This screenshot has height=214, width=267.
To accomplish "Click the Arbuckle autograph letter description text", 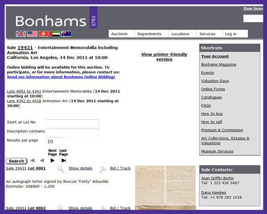I will pyautogui.click(x=57, y=182).
